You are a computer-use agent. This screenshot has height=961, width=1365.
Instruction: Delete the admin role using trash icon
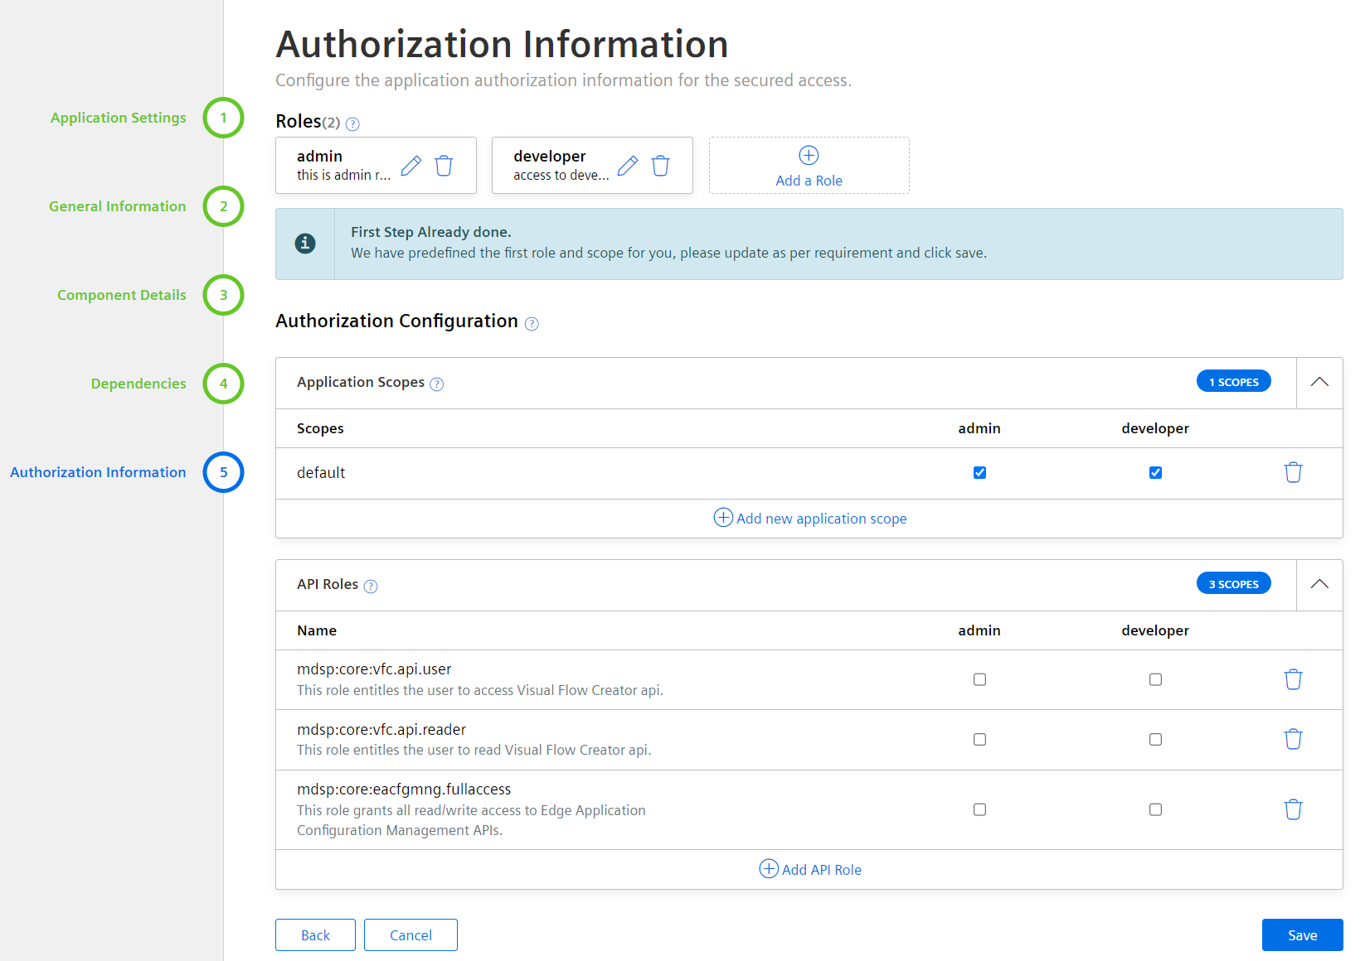444,166
